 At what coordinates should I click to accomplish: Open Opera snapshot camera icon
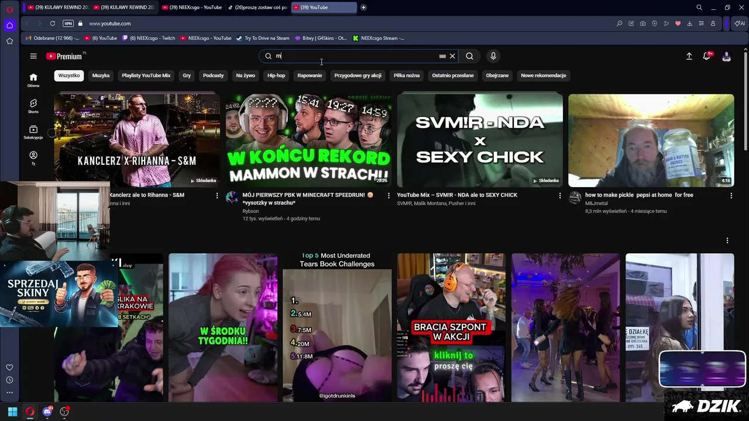tap(643, 23)
